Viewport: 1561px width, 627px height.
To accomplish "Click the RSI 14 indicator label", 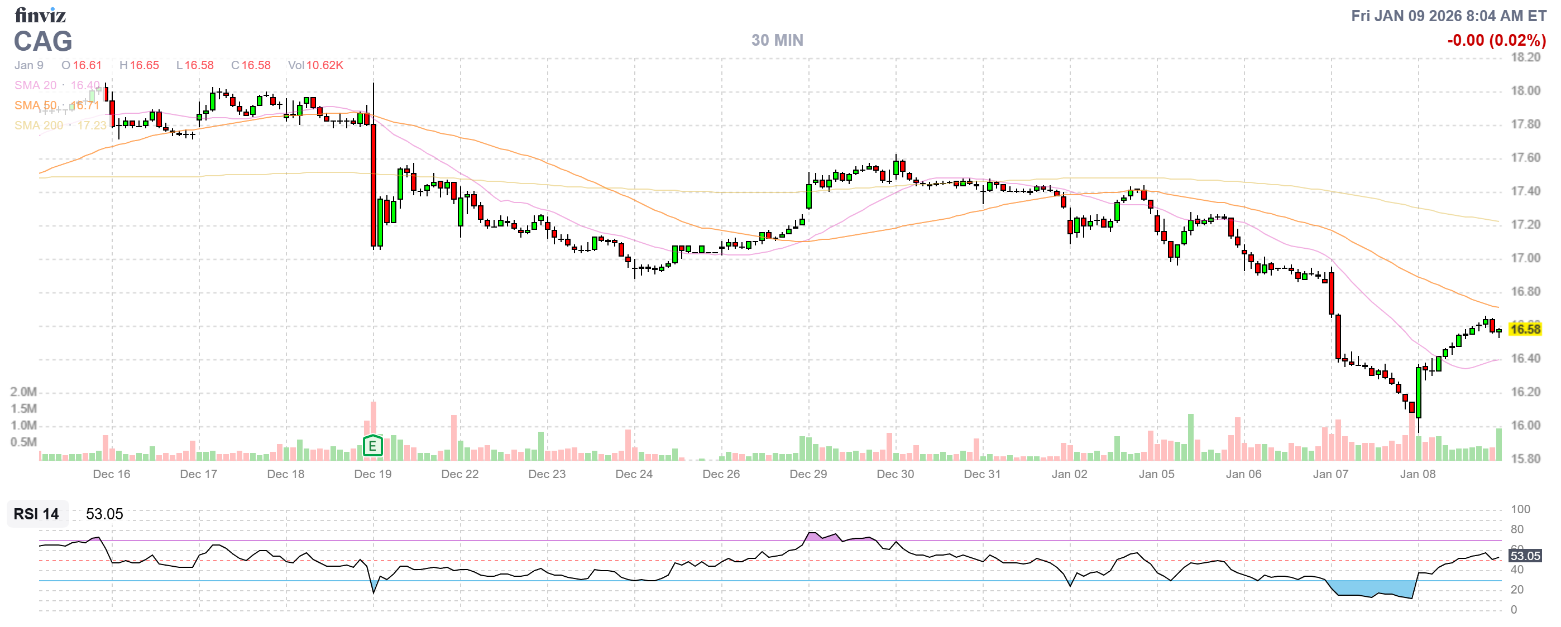I will coord(36,514).
